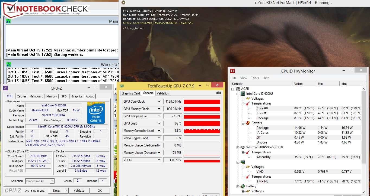Screen dimensions: 370x196
Task: Open the Video Engine Load sensor dropdown
Action: (x=159, y=138)
